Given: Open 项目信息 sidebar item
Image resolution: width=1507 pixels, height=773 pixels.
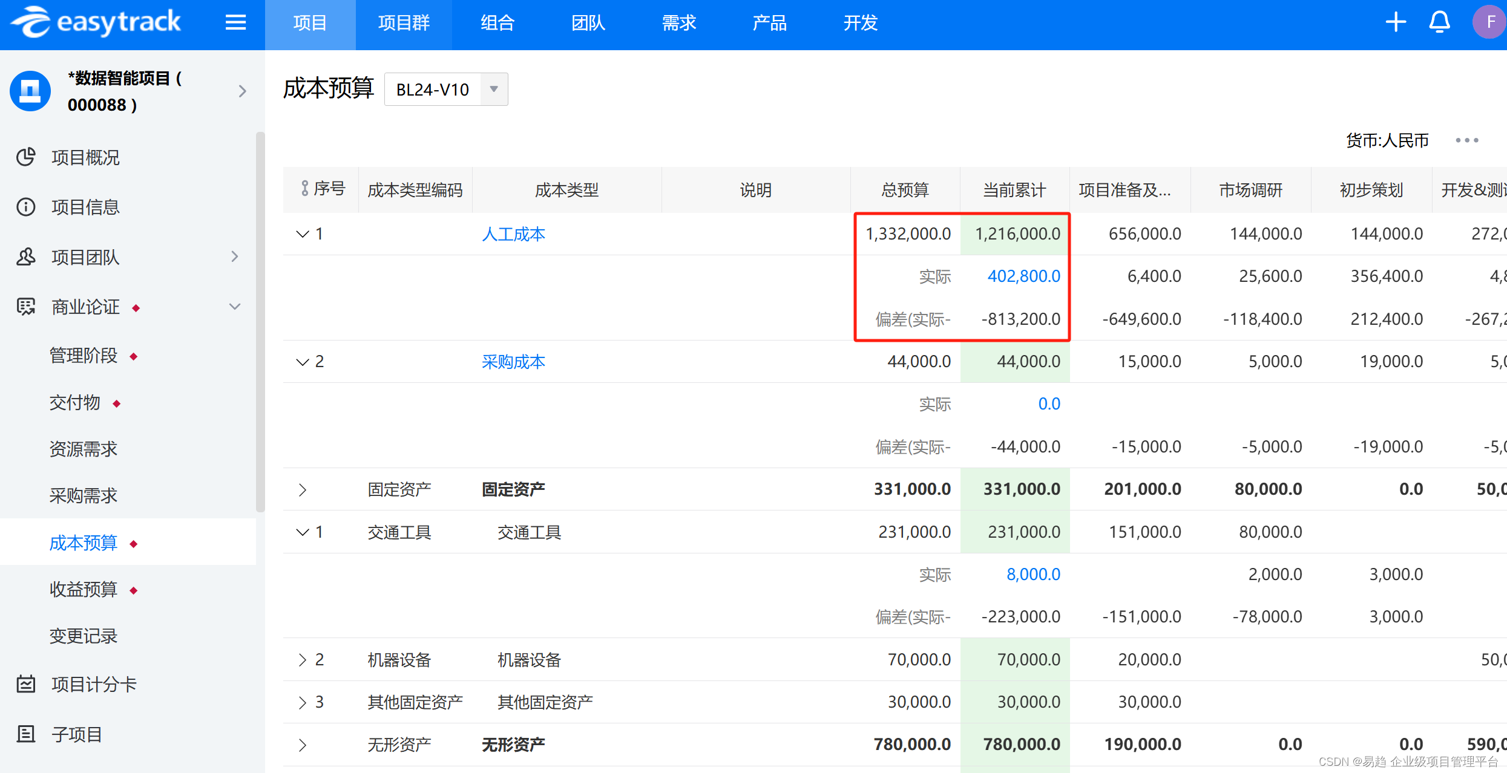Looking at the screenshot, I should [x=85, y=207].
